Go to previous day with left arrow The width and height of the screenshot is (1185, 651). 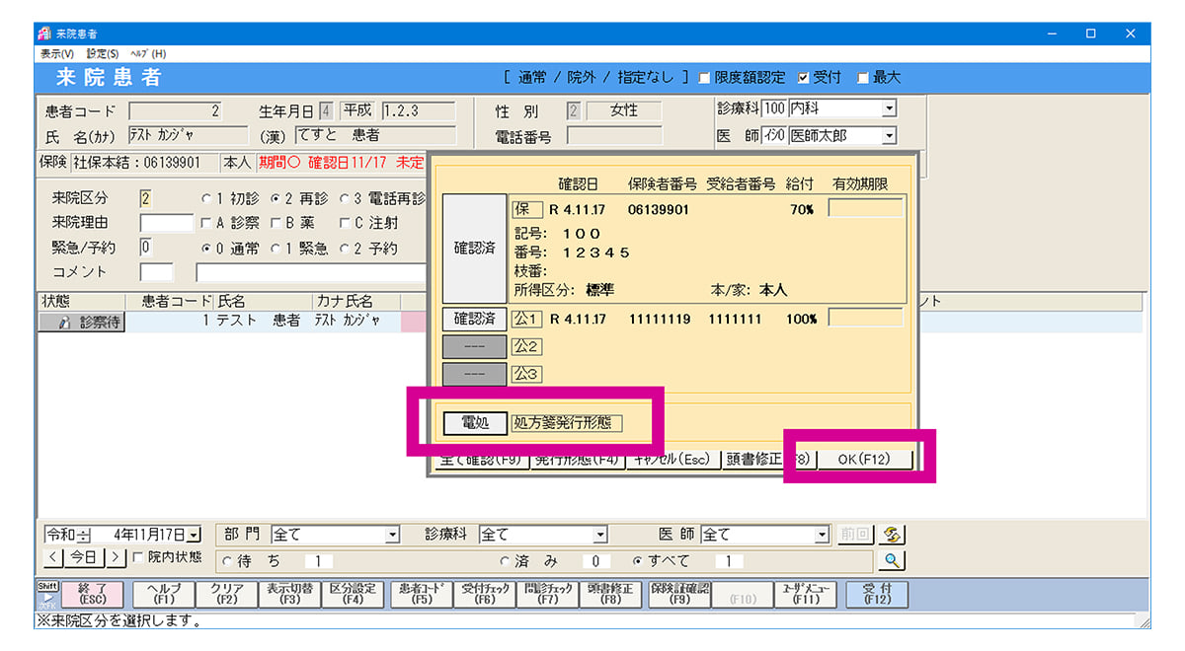click(x=54, y=558)
